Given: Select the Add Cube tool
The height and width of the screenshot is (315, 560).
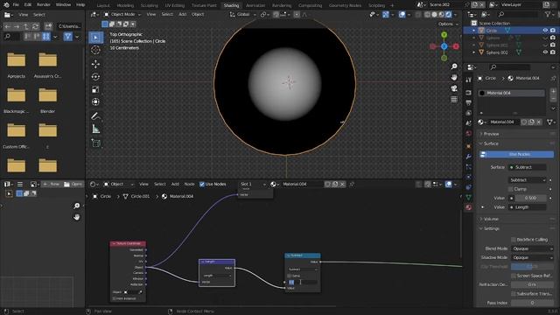Looking at the screenshot, I should (95, 143).
